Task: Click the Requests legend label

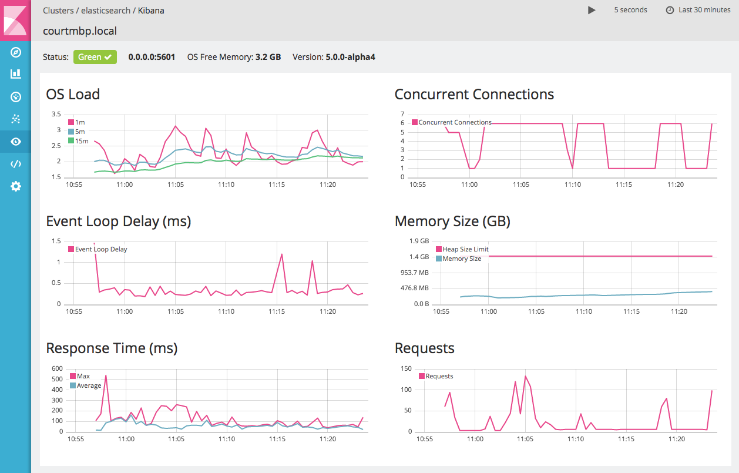Action: (439, 376)
